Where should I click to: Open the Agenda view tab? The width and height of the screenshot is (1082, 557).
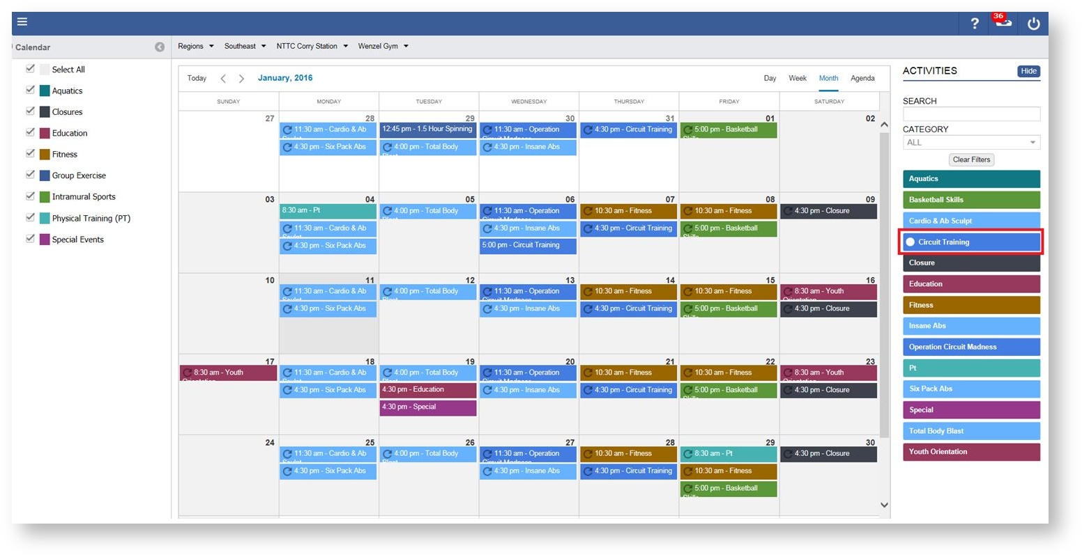click(862, 78)
